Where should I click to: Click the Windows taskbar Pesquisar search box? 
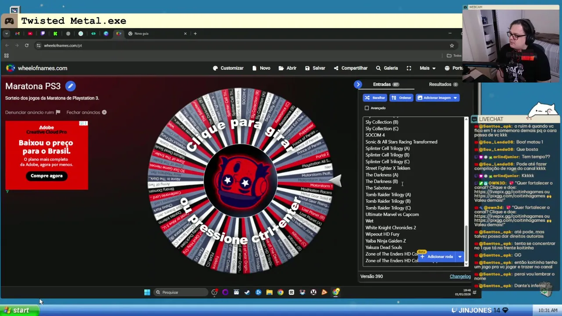click(x=180, y=292)
